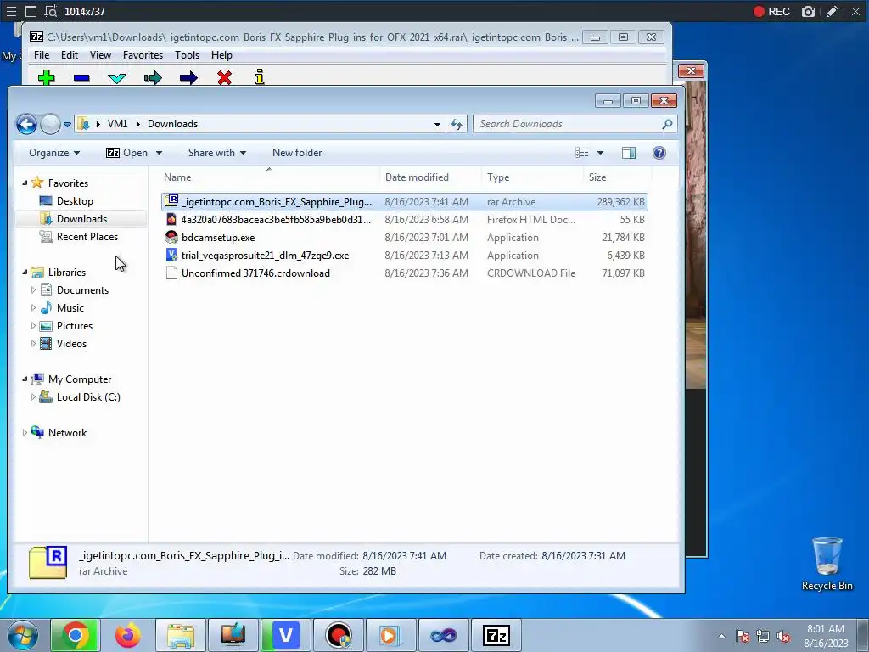This screenshot has height=652, width=869.
Task: Expand the Documents library
Action: point(33,290)
